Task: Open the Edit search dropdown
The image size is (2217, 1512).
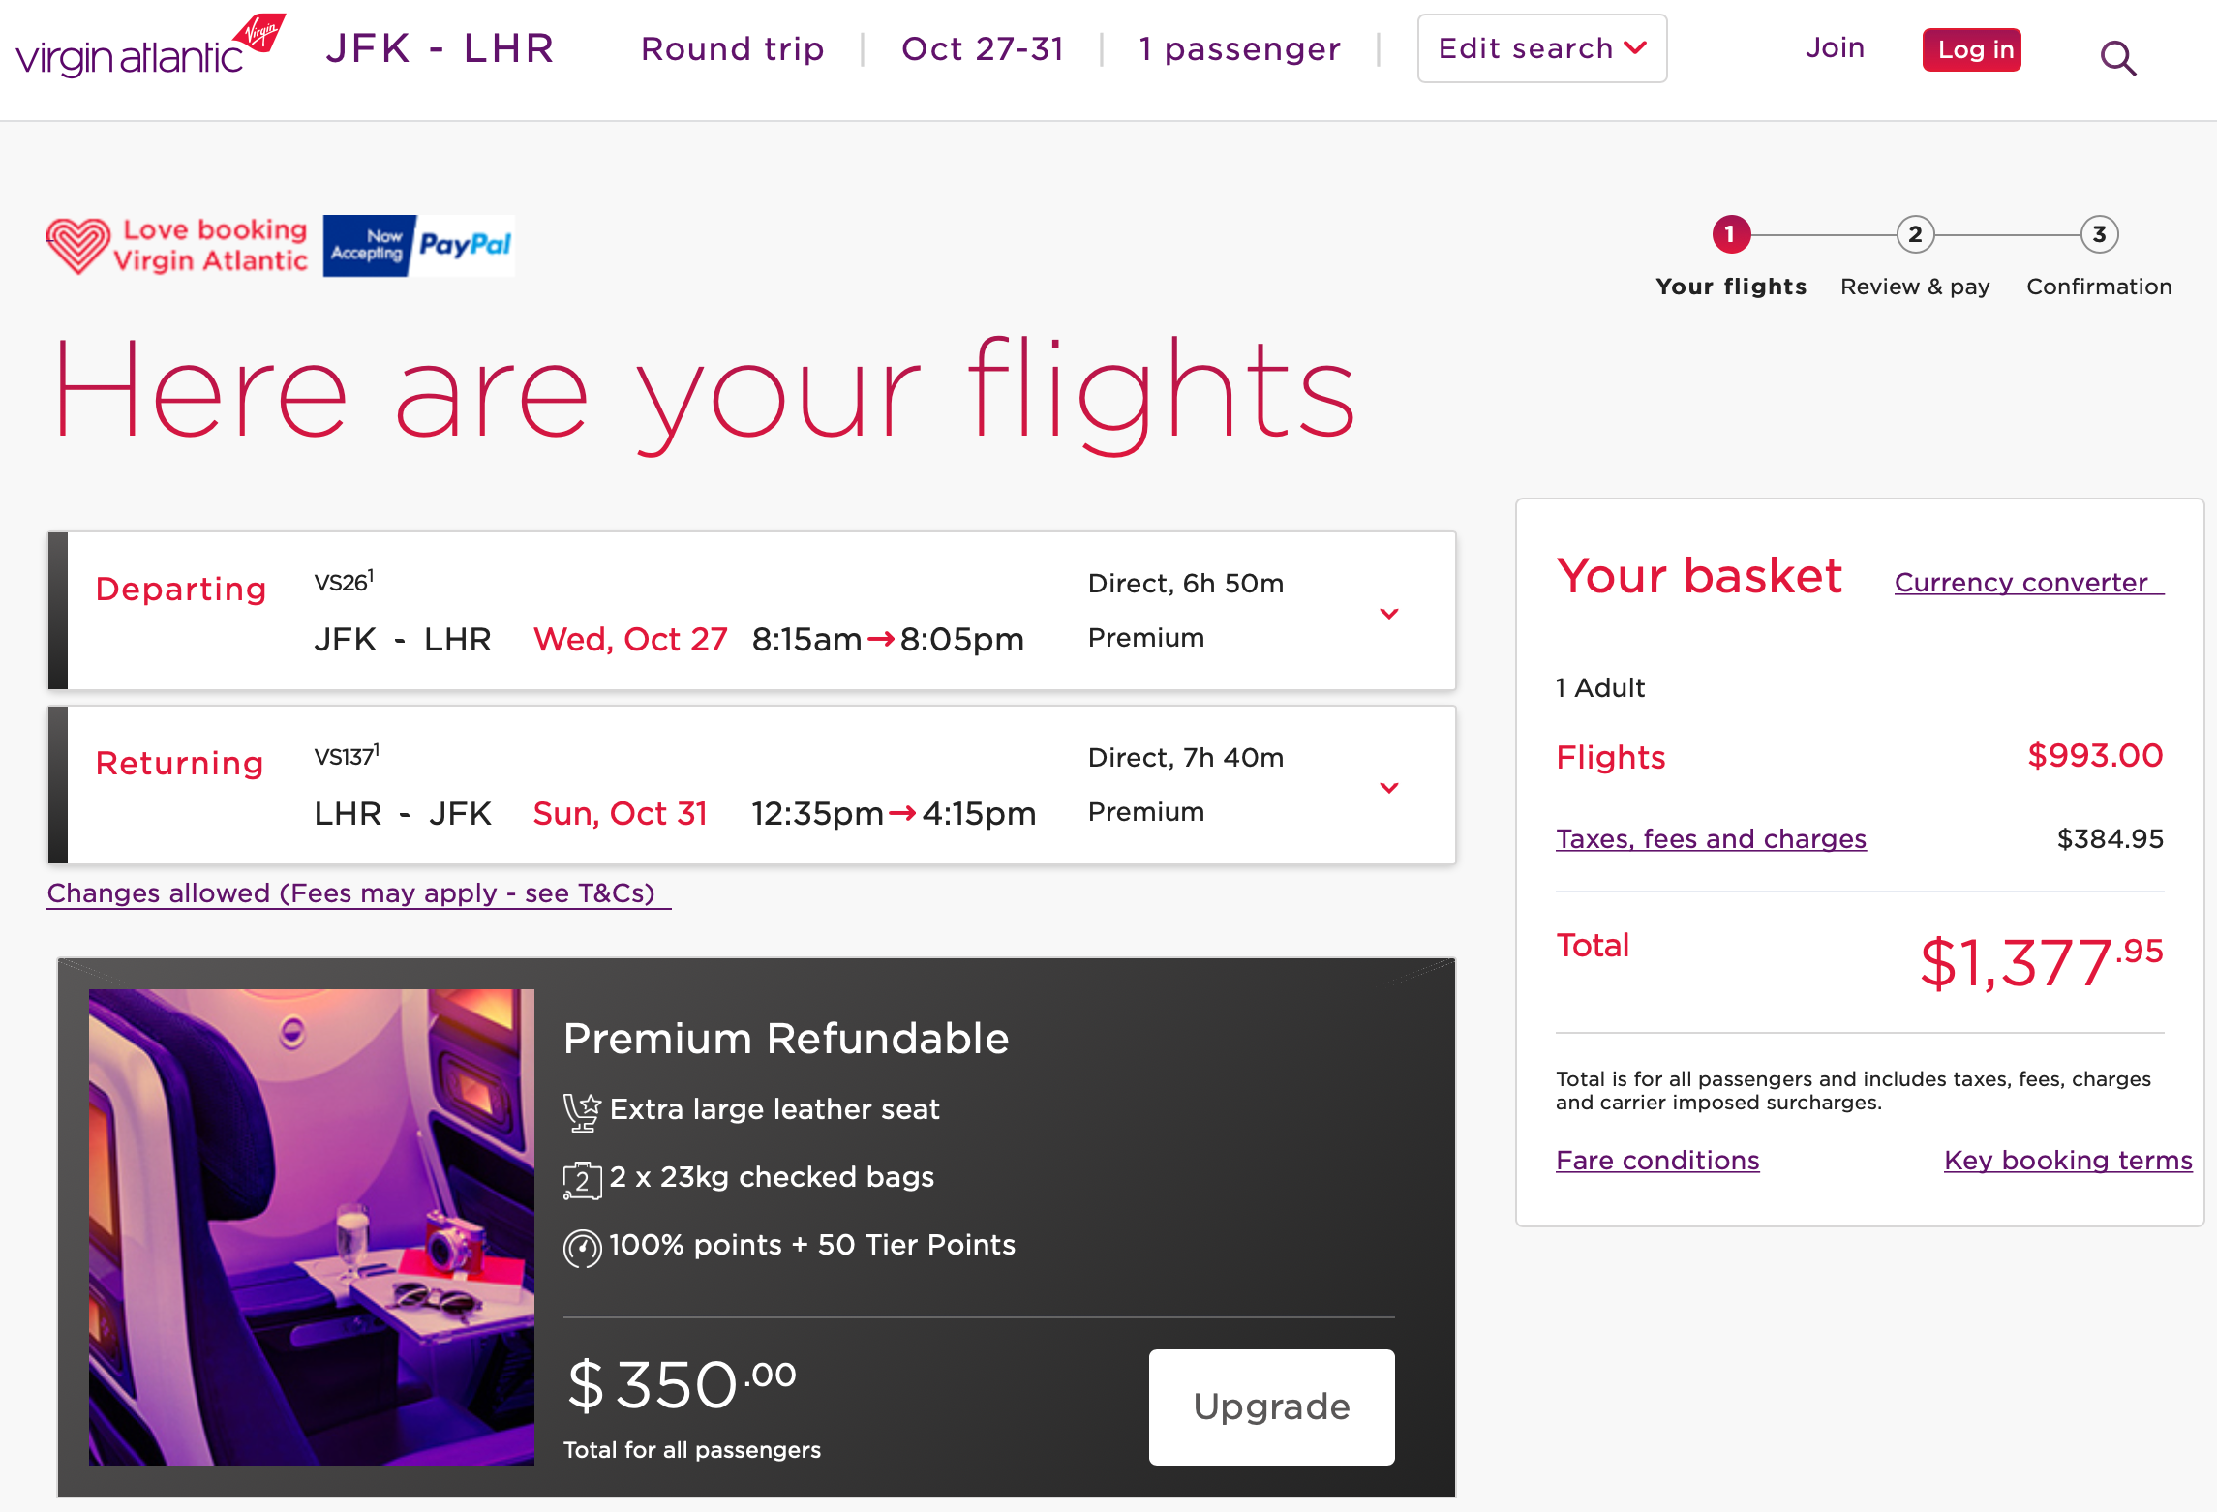Action: tap(1541, 49)
